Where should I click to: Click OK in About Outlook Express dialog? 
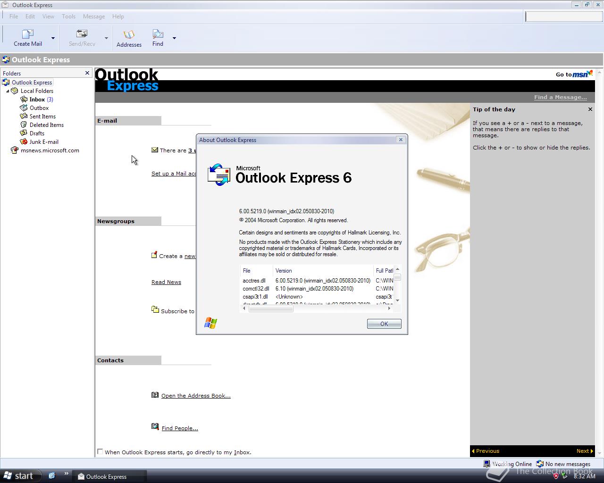pyautogui.click(x=384, y=324)
